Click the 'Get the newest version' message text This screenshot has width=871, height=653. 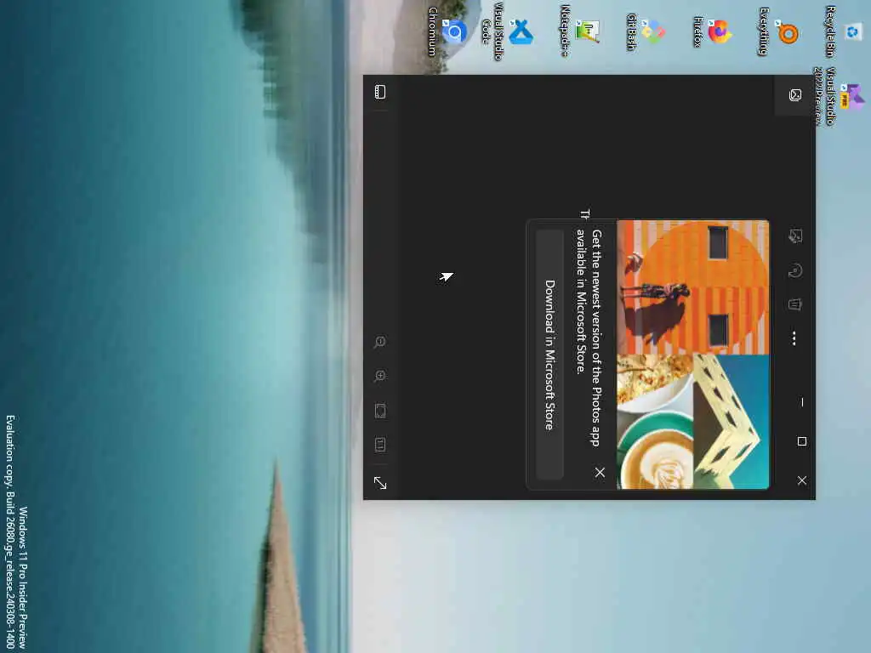pos(589,338)
